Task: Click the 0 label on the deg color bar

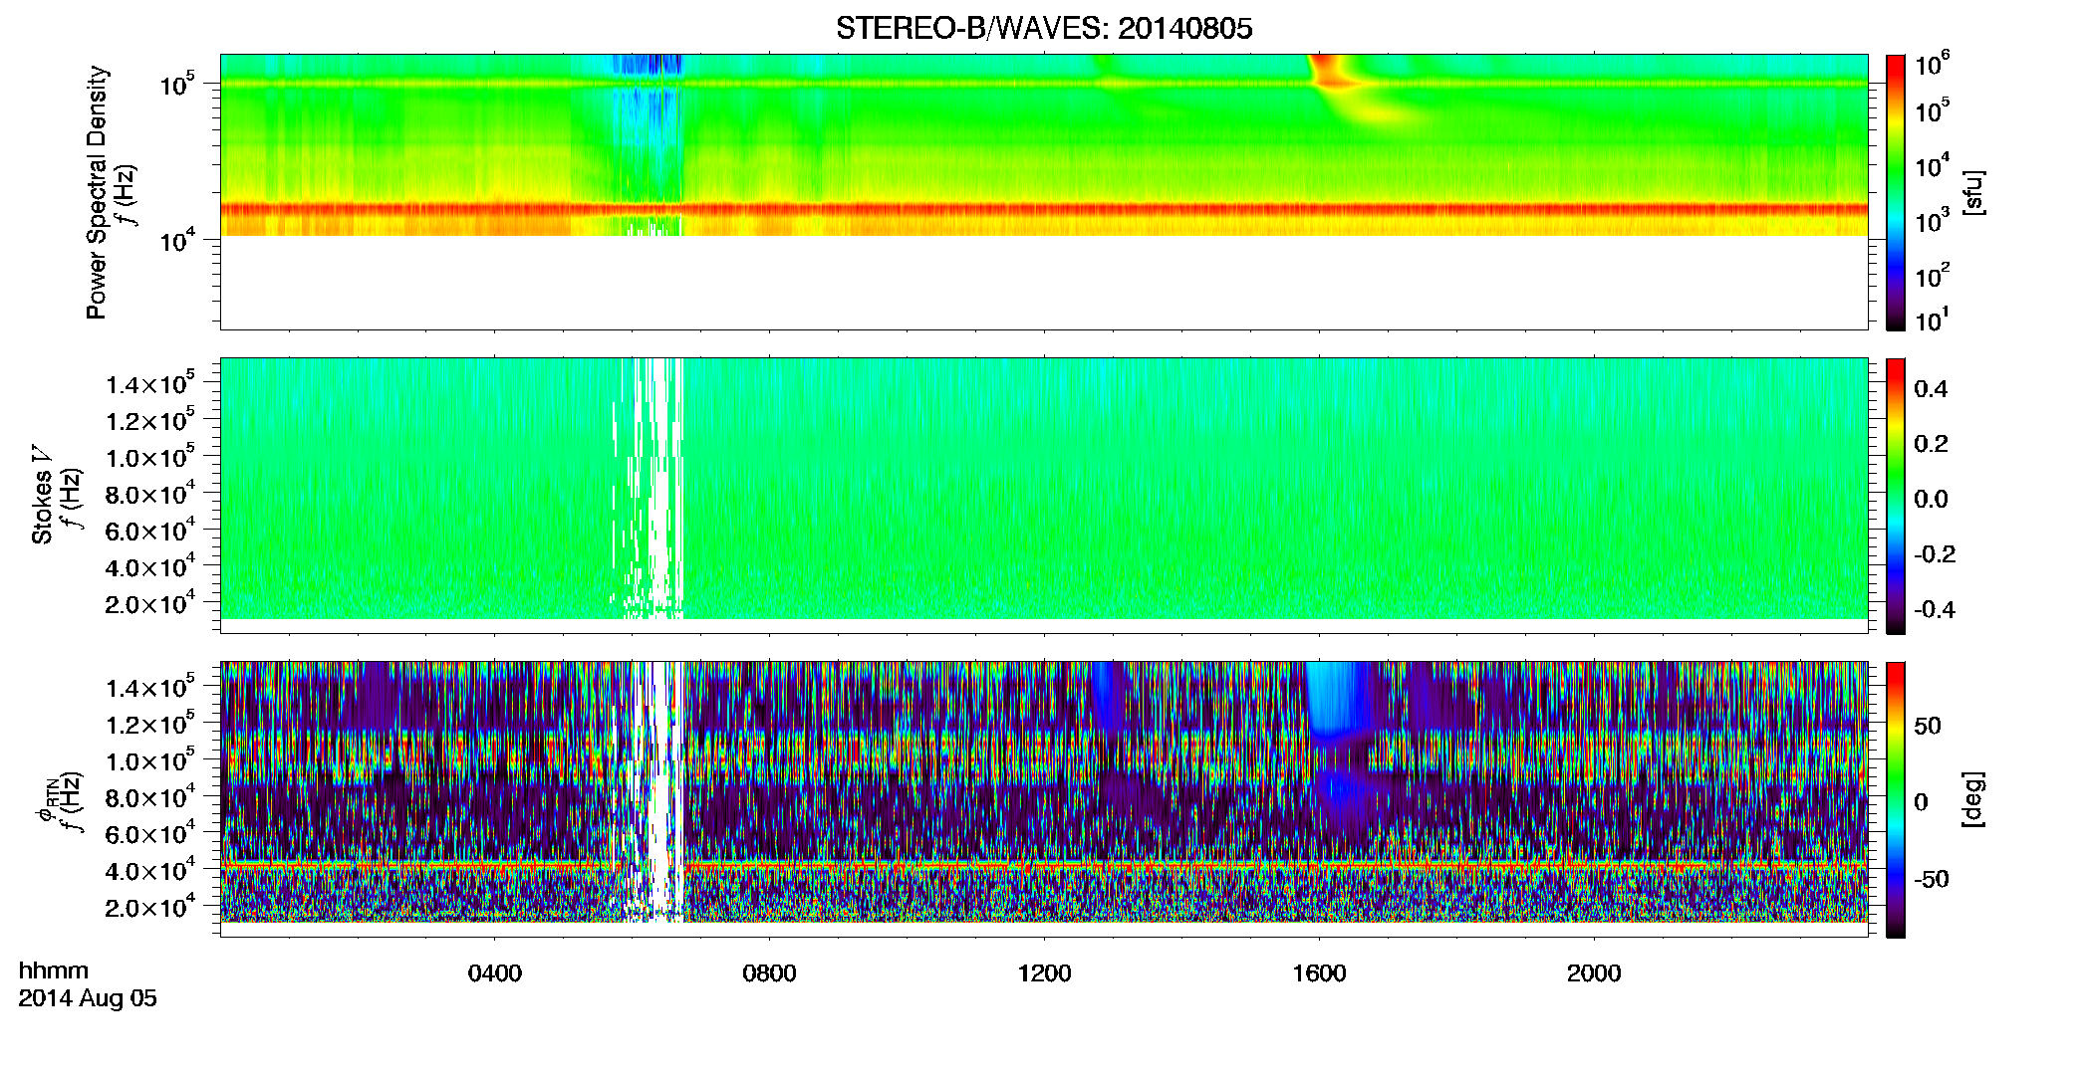Action: 1921,802
